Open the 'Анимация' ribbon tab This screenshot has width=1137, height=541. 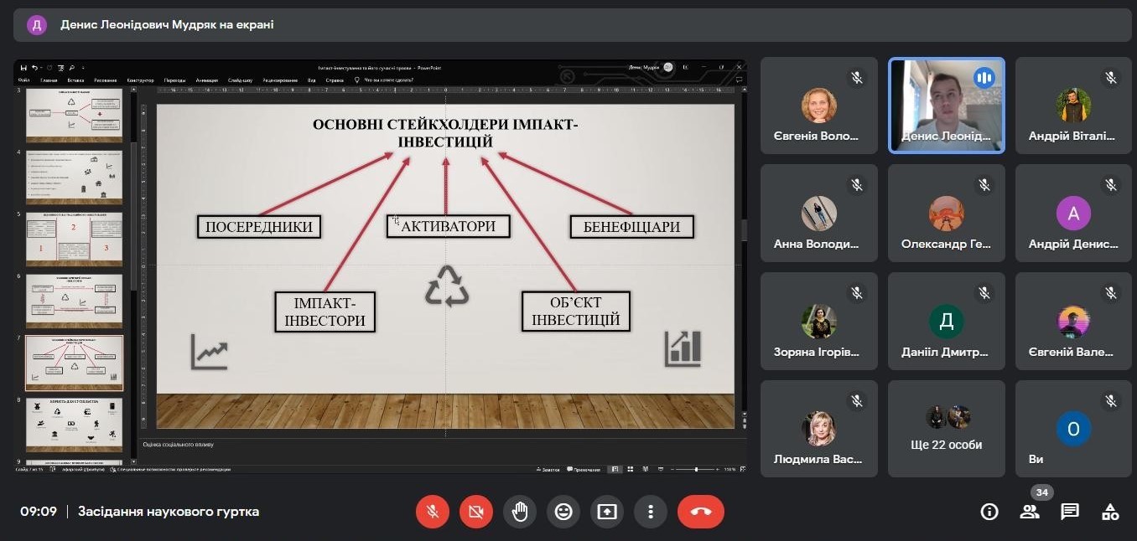pyautogui.click(x=206, y=80)
